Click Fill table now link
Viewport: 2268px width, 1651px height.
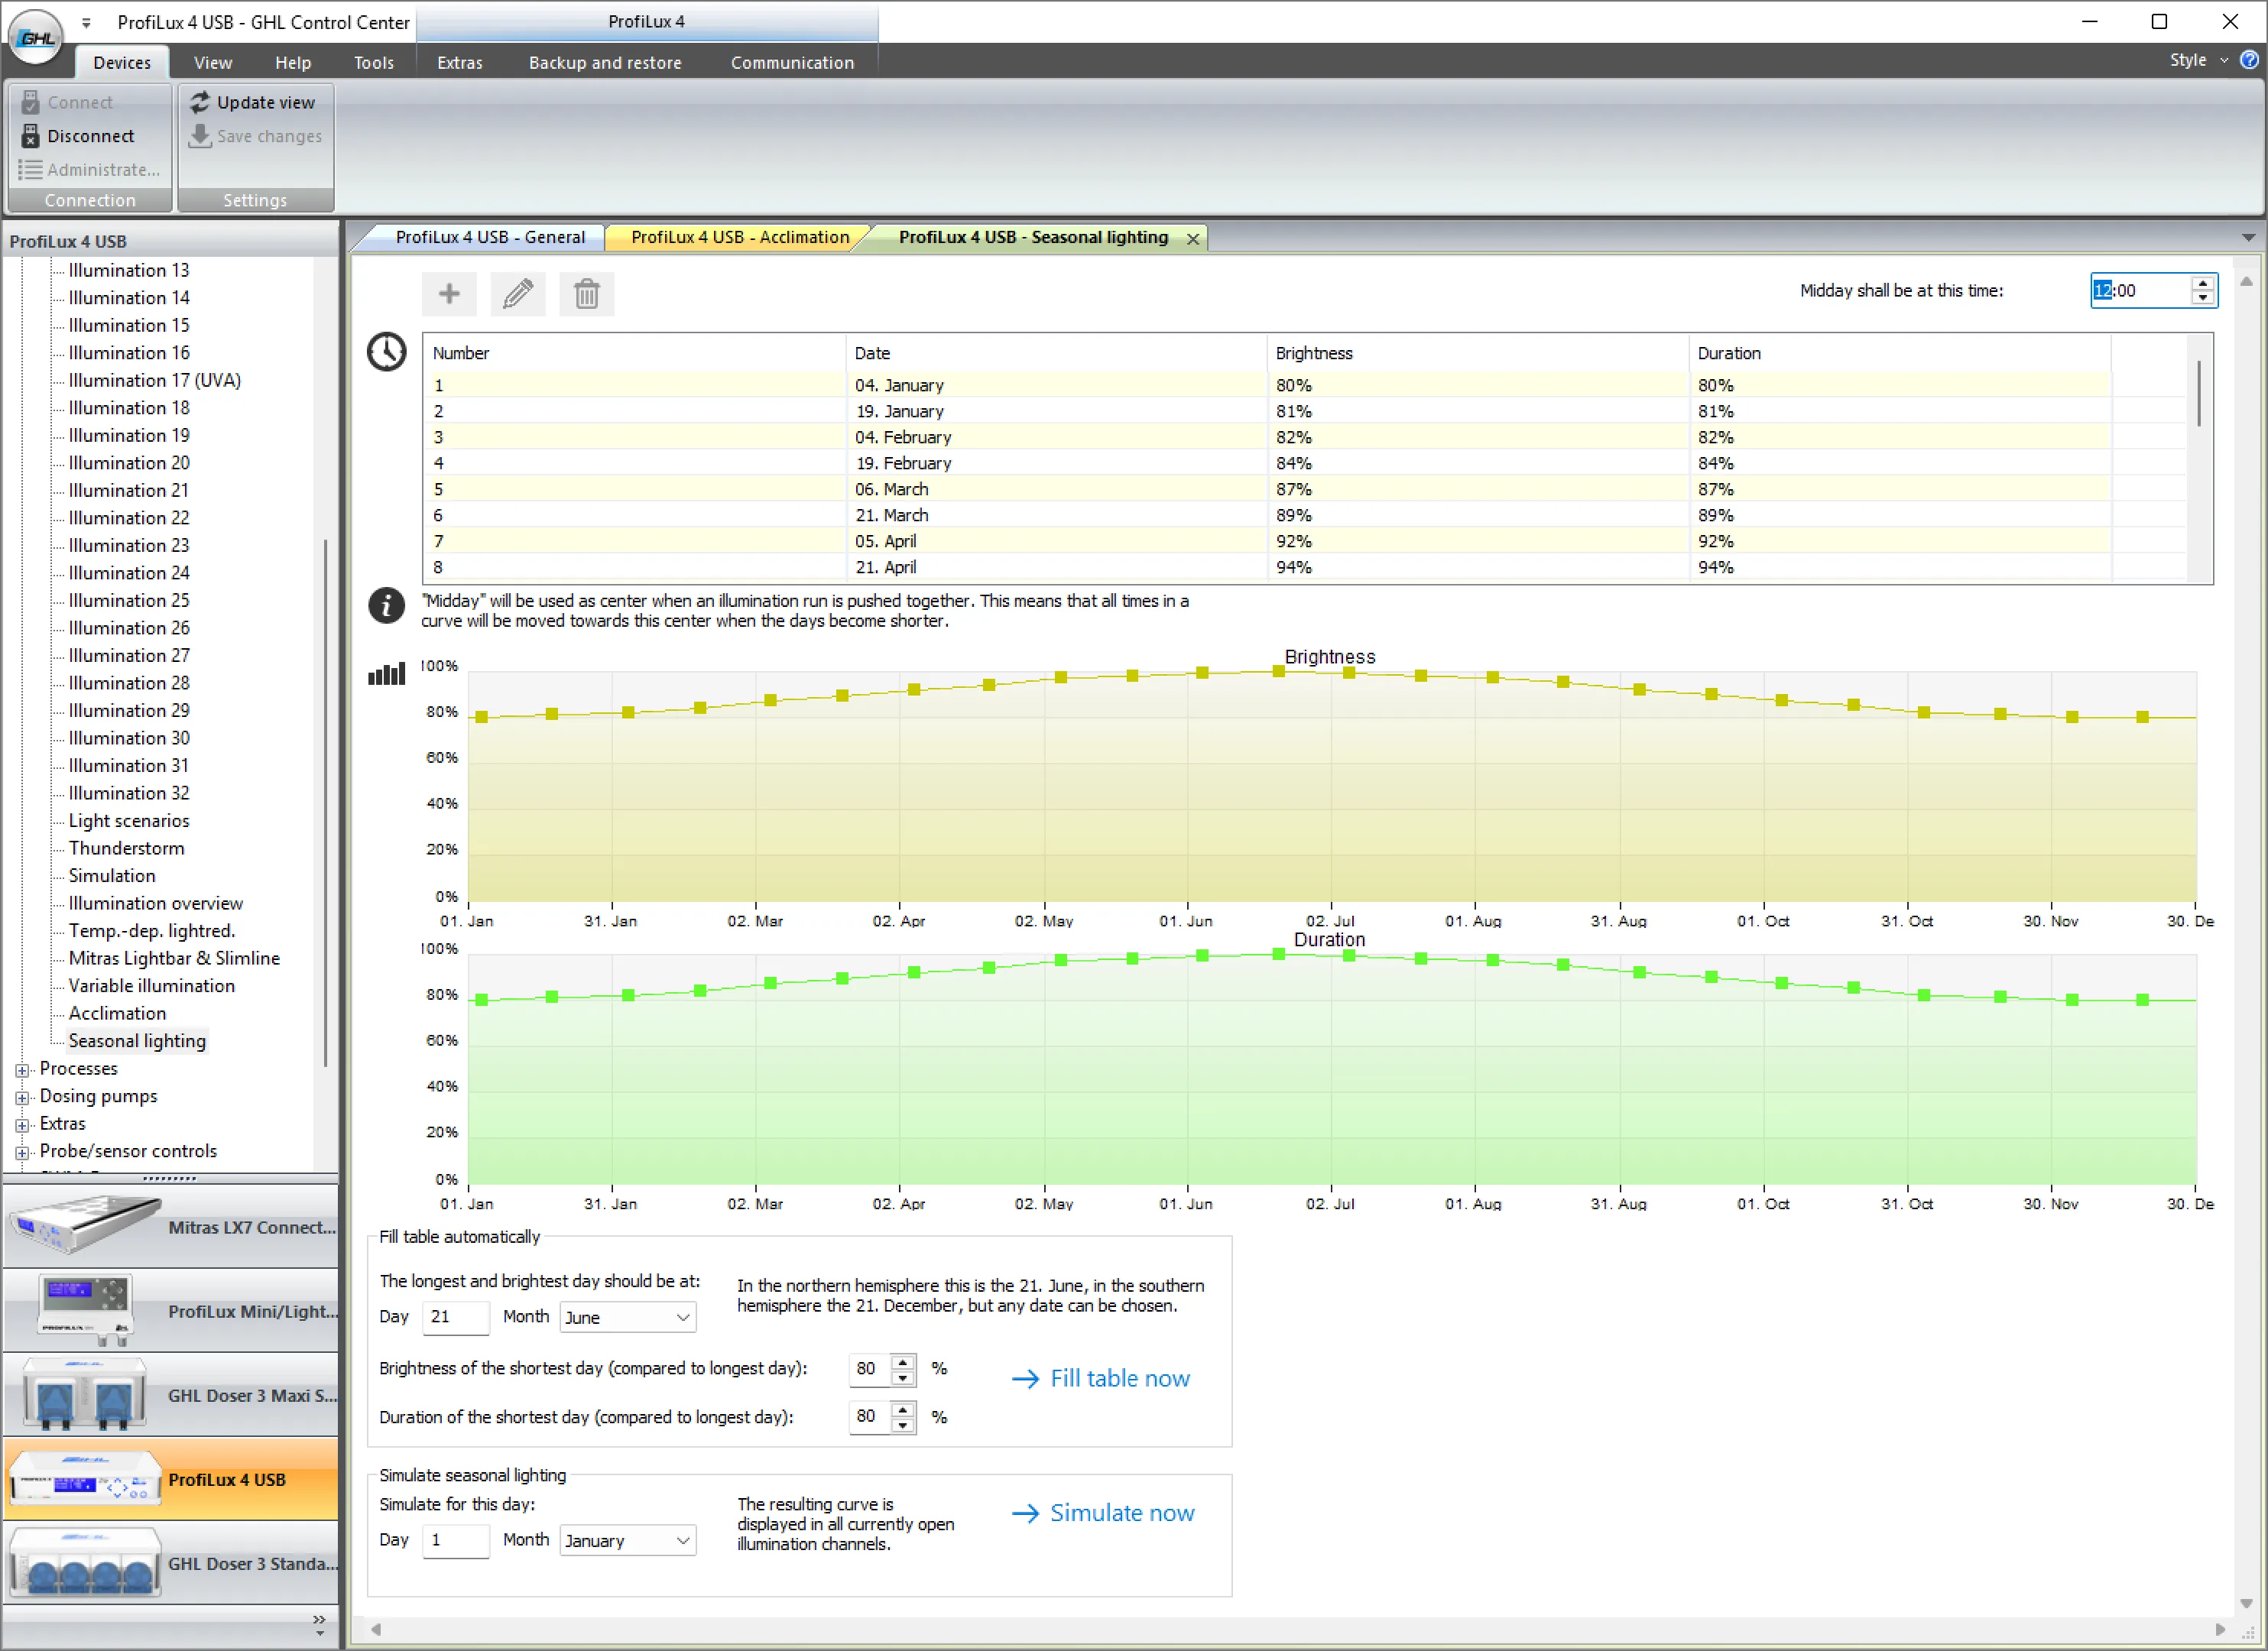click(x=1119, y=1378)
